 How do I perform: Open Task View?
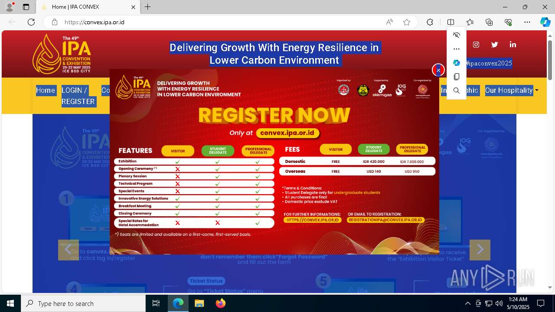(157, 303)
